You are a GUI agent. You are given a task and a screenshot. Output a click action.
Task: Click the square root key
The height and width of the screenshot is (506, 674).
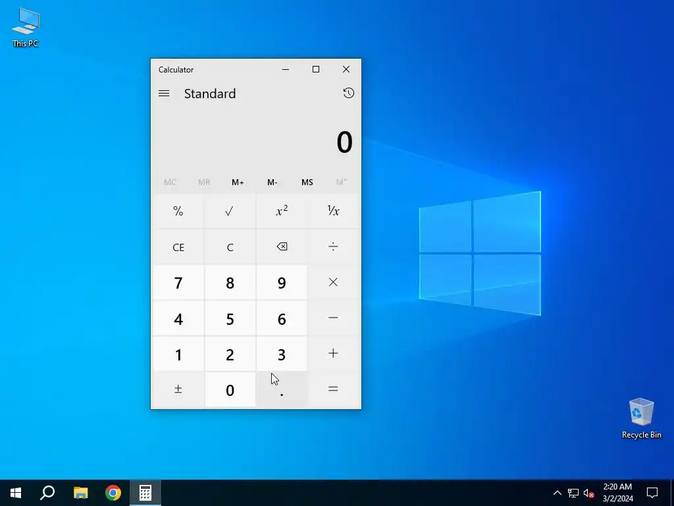[x=230, y=211]
